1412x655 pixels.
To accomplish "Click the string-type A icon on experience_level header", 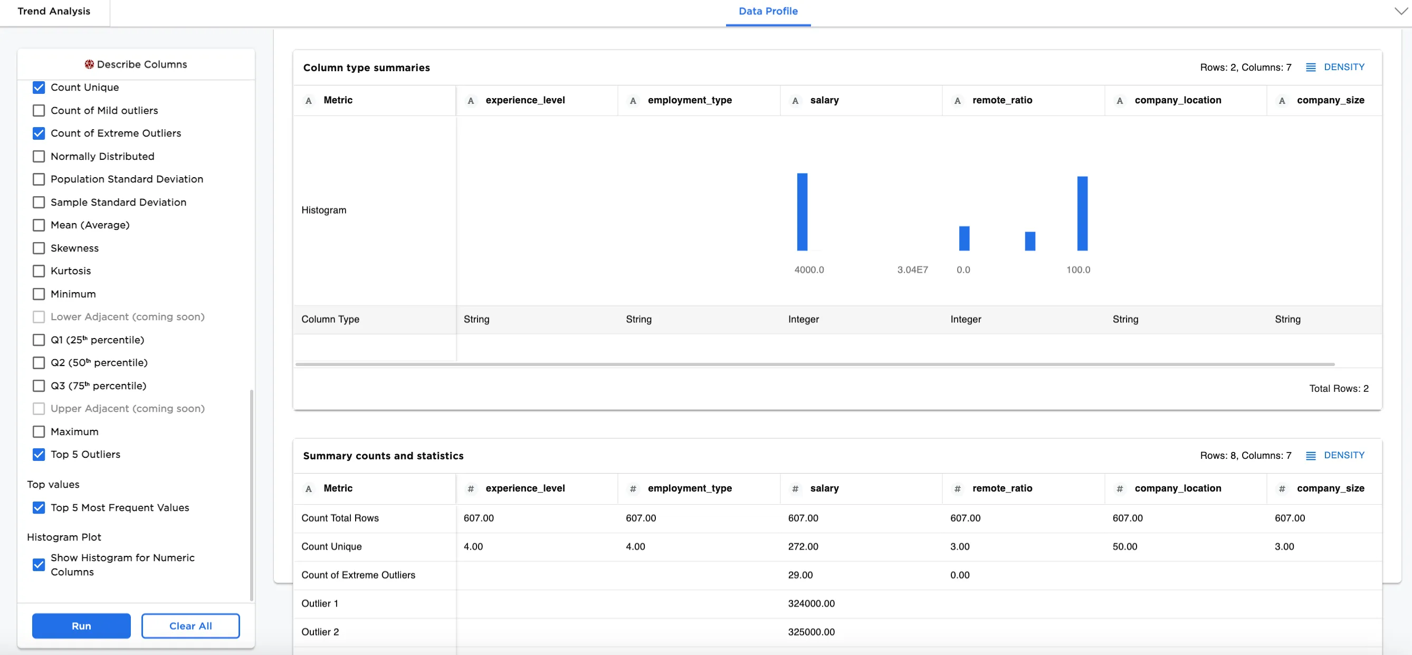I will click(x=471, y=100).
